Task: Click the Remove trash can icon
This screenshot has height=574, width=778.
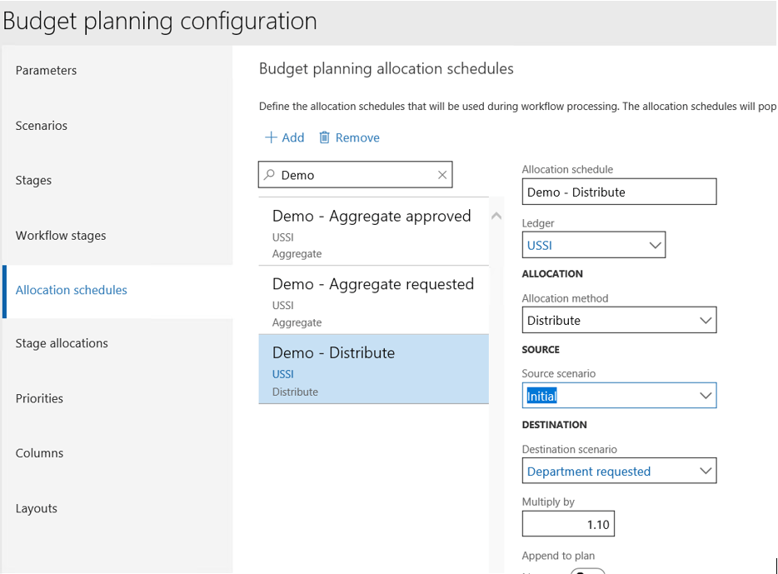Action: tap(327, 137)
